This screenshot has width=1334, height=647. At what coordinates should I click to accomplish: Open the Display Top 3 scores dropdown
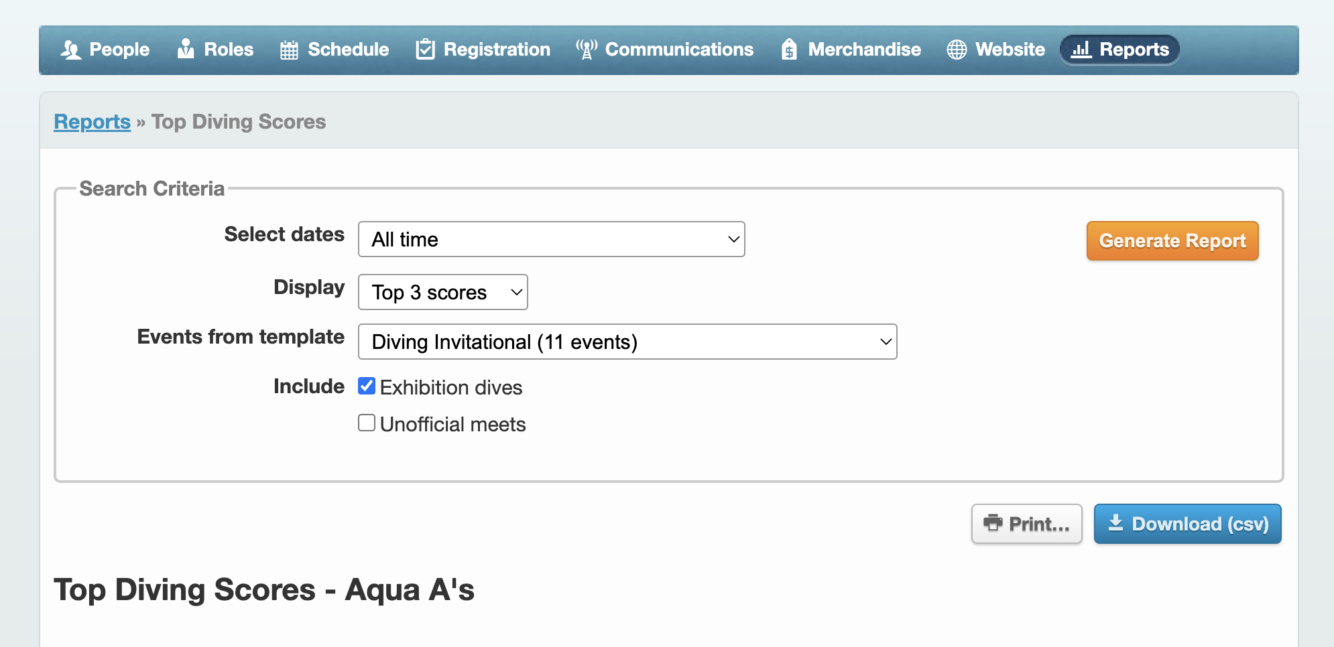tap(443, 292)
